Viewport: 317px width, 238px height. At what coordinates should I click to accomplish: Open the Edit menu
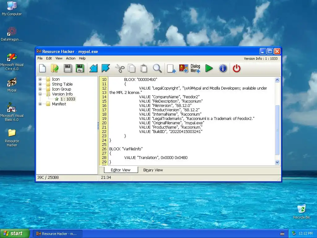tap(49, 58)
